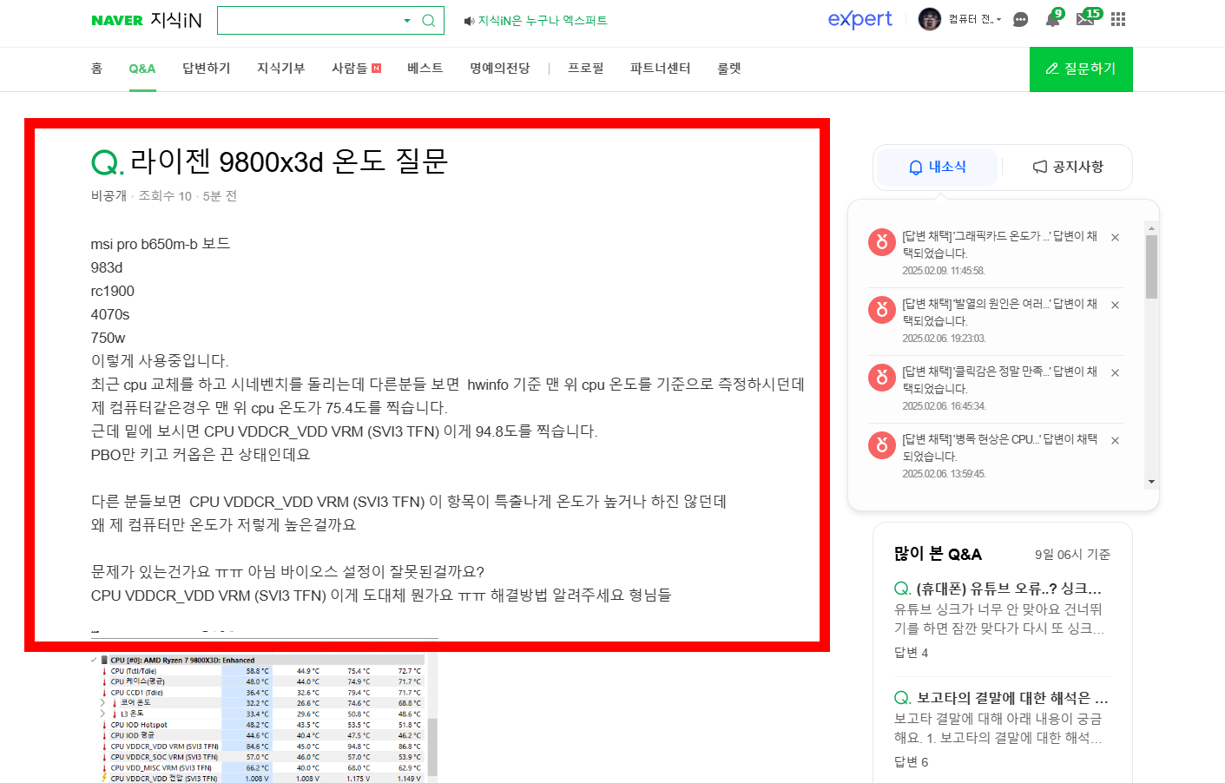1225x783 pixels.
Task: Open the 룰렛 tab
Action: (729, 68)
